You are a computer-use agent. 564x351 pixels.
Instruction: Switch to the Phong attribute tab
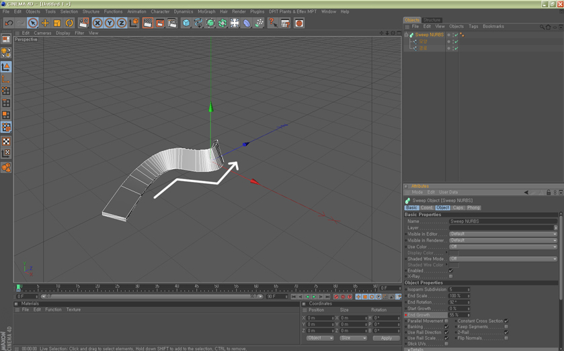[x=473, y=207]
